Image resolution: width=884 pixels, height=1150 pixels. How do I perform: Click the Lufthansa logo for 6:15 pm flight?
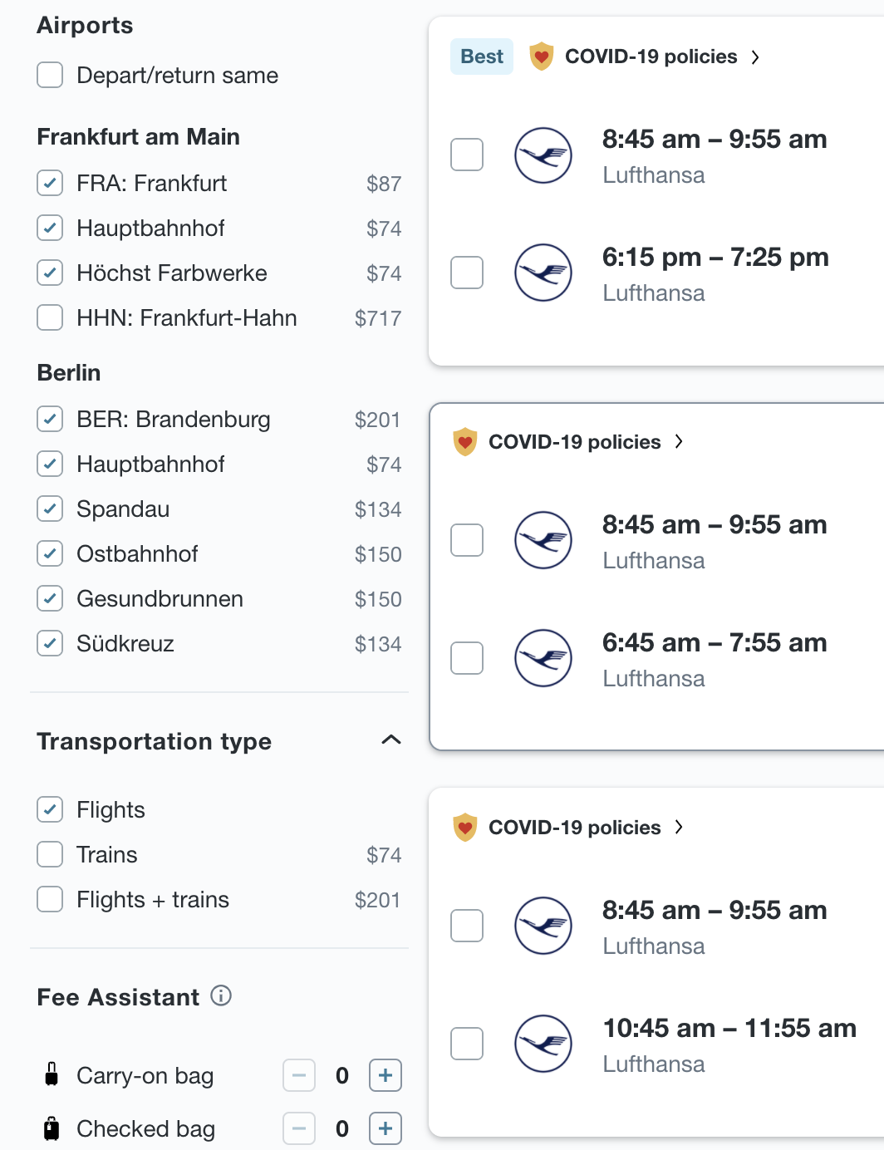(543, 273)
